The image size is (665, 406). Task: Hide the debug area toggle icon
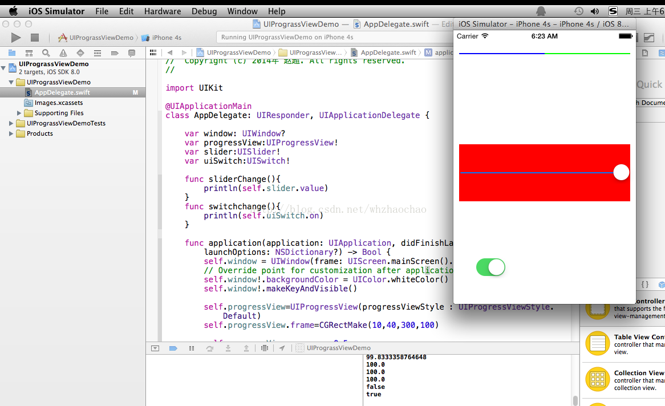click(155, 348)
